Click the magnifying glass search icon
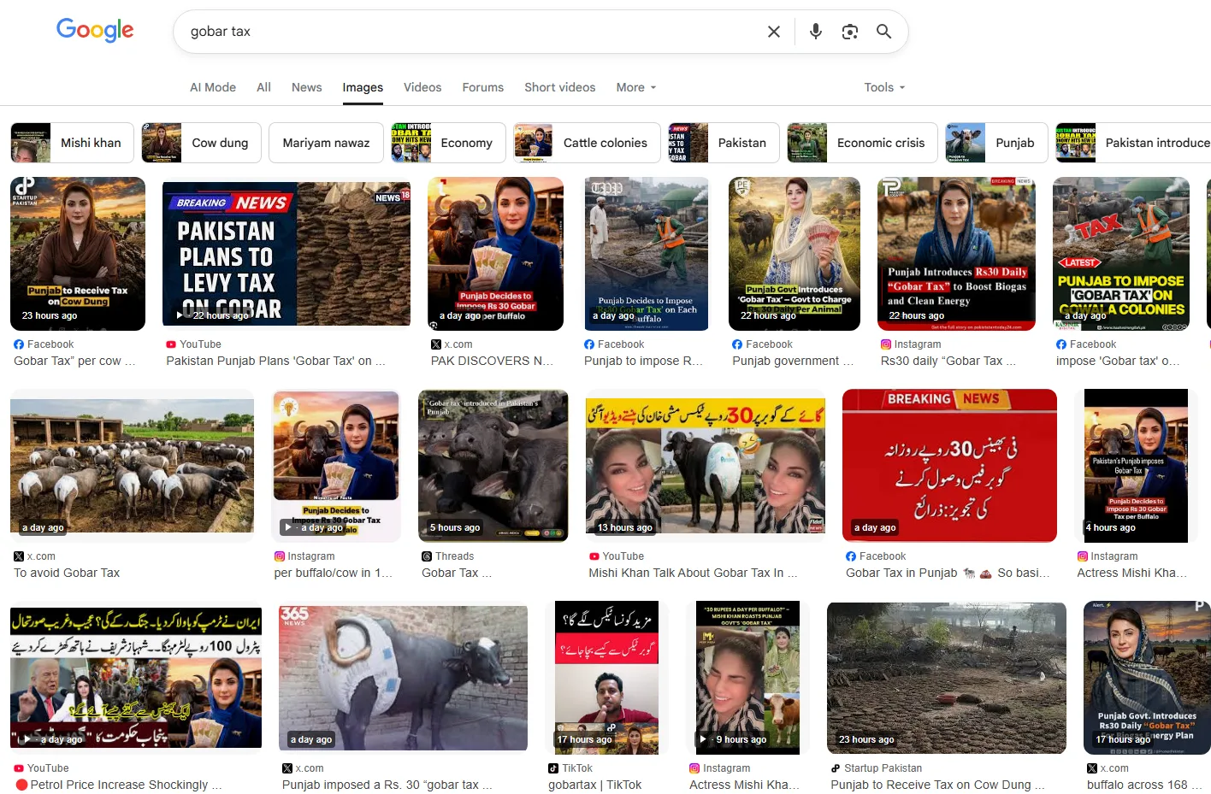The height and width of the screenshot is (794, 1211). click(883, 32)
